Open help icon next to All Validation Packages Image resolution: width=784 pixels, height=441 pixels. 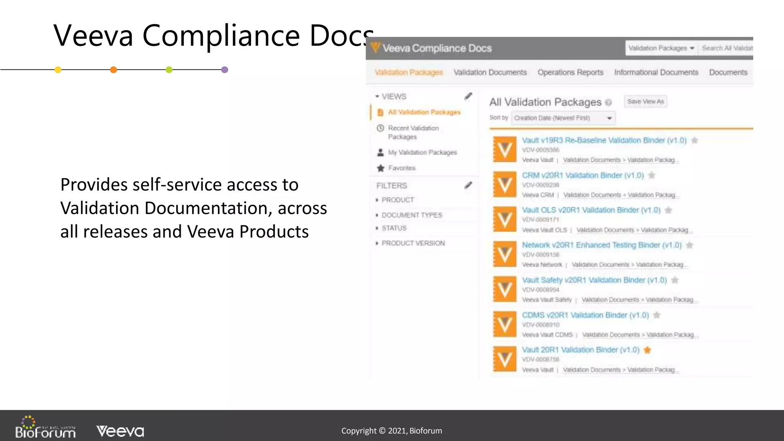pyautogui.click(x=609, y=102)
